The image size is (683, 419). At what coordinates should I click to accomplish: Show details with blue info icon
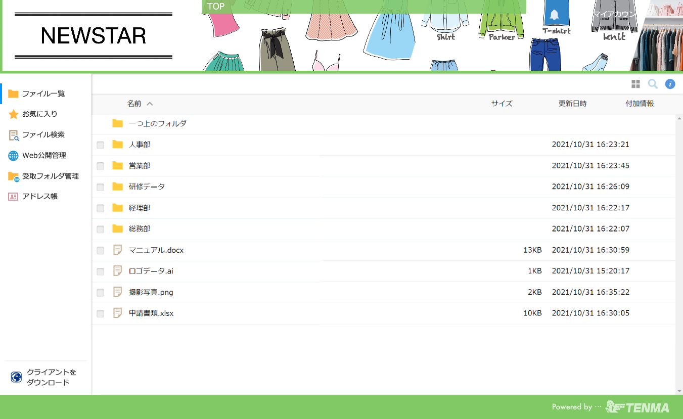[x=670, y=84]
